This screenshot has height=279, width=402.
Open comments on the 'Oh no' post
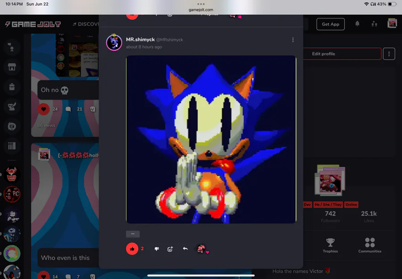(68, 109)
